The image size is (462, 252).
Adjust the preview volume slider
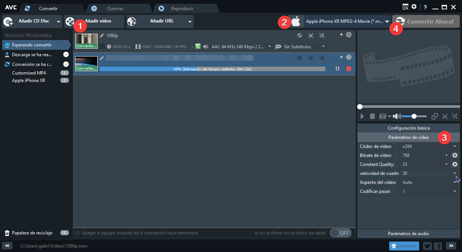click(414, 116)
